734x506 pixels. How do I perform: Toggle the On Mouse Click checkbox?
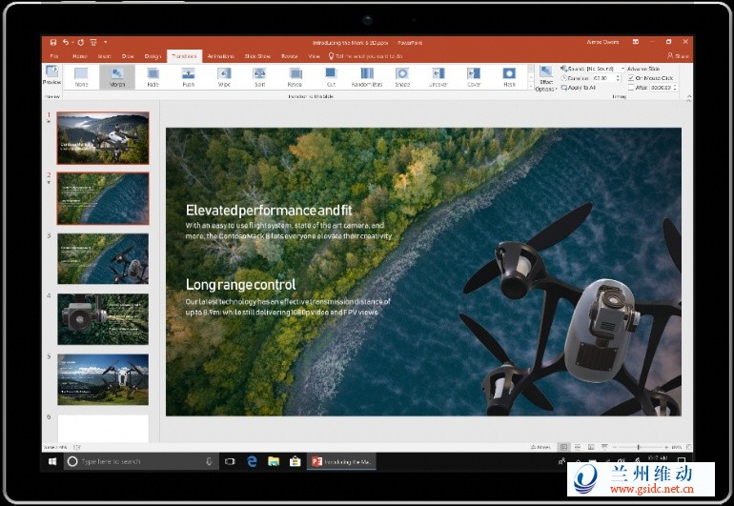pyautogui.click(x=631, y=78)
